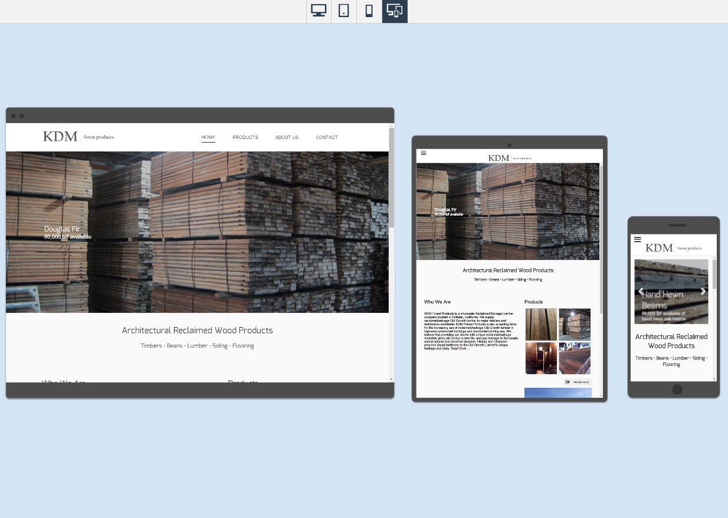This screenshot has height=518, width=728.
Task: Open PRODUCTS in desktop preview navigation
Action: 245,137
